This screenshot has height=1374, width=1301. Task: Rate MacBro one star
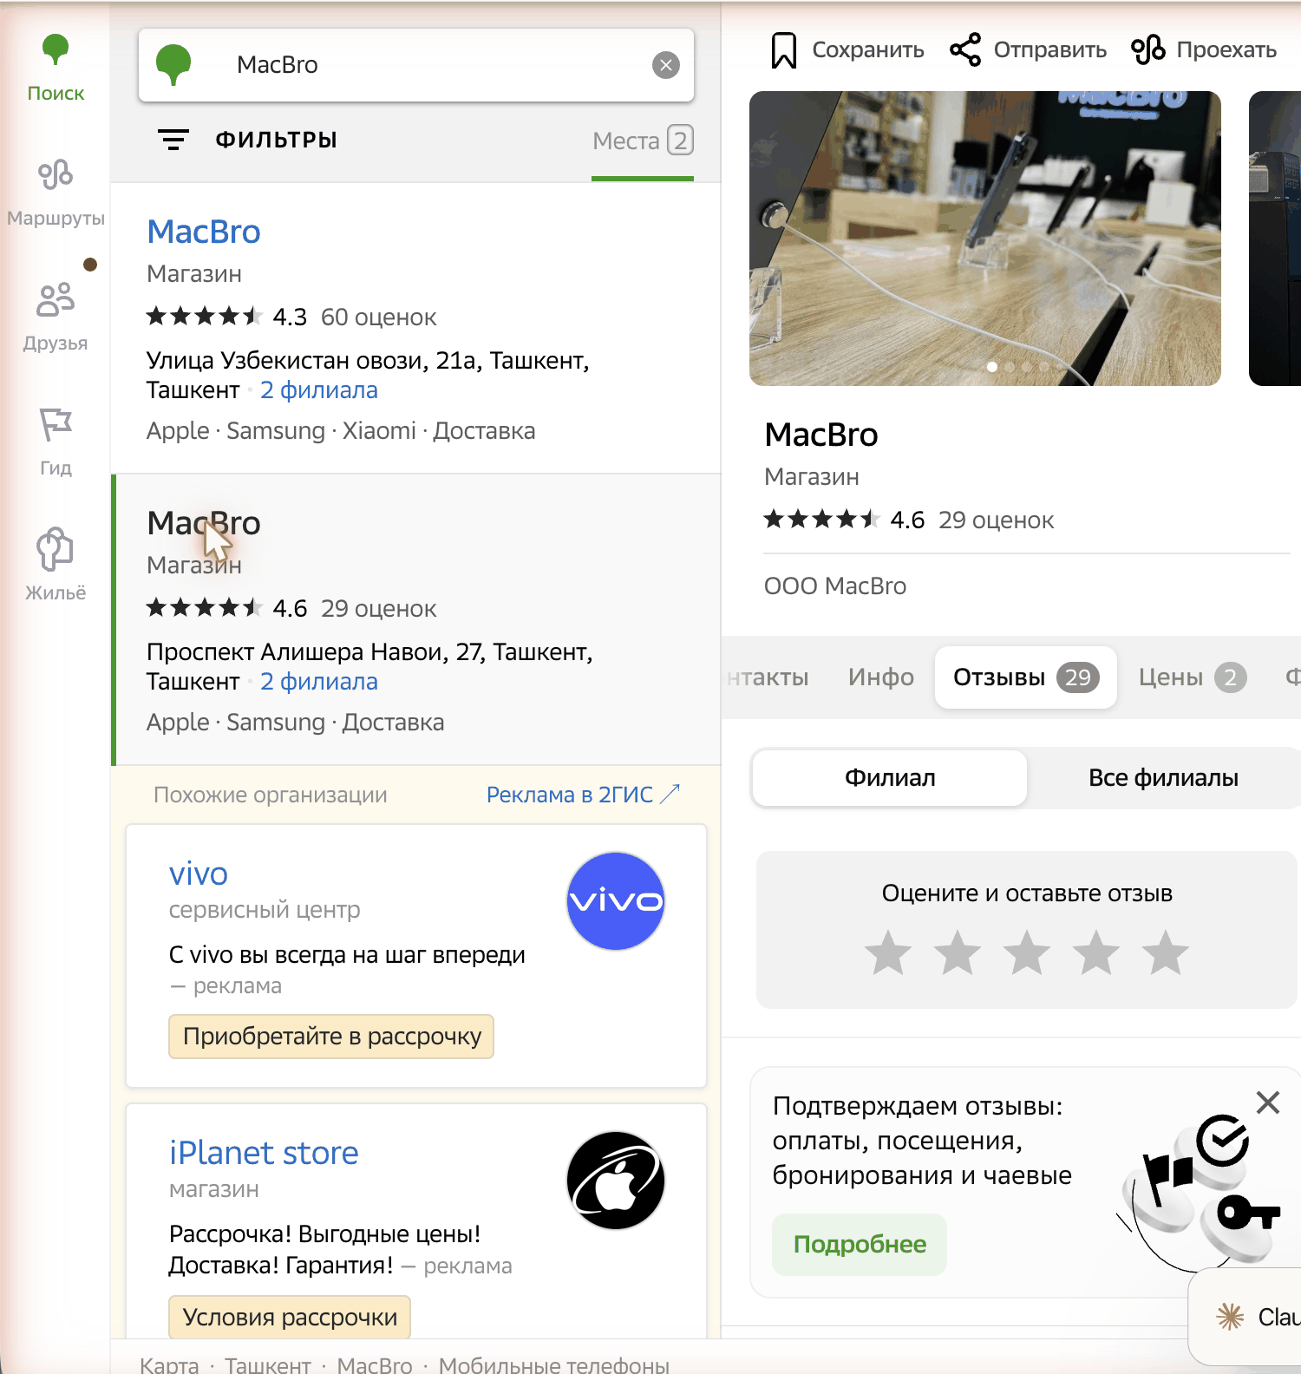(888, 952)
